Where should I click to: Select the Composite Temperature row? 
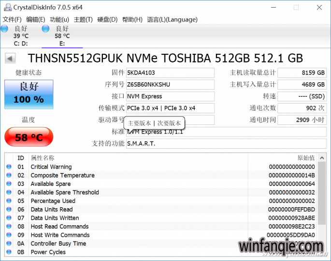pyautogui.click(x=161, y=175)
